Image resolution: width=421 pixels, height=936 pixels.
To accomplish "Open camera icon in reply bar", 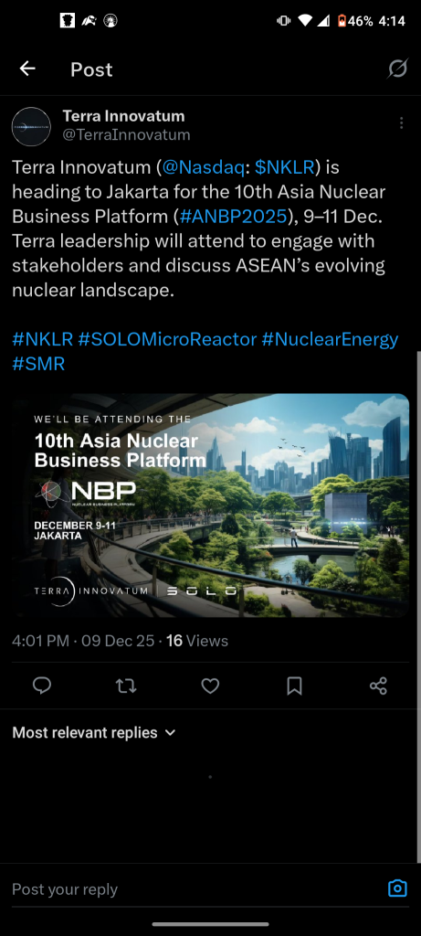I will coord(397,888).
